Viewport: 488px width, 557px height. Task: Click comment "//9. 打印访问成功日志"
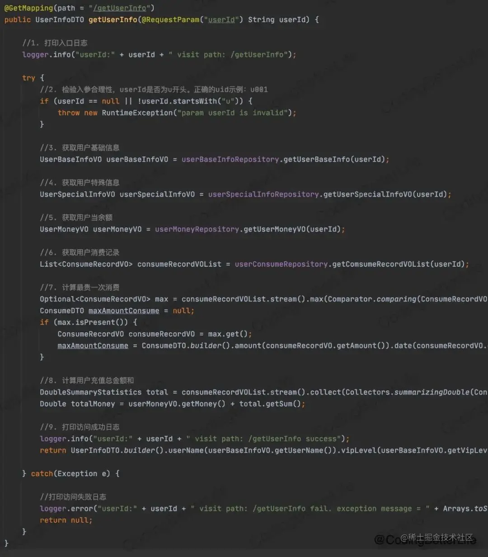(x=80, y=427)
